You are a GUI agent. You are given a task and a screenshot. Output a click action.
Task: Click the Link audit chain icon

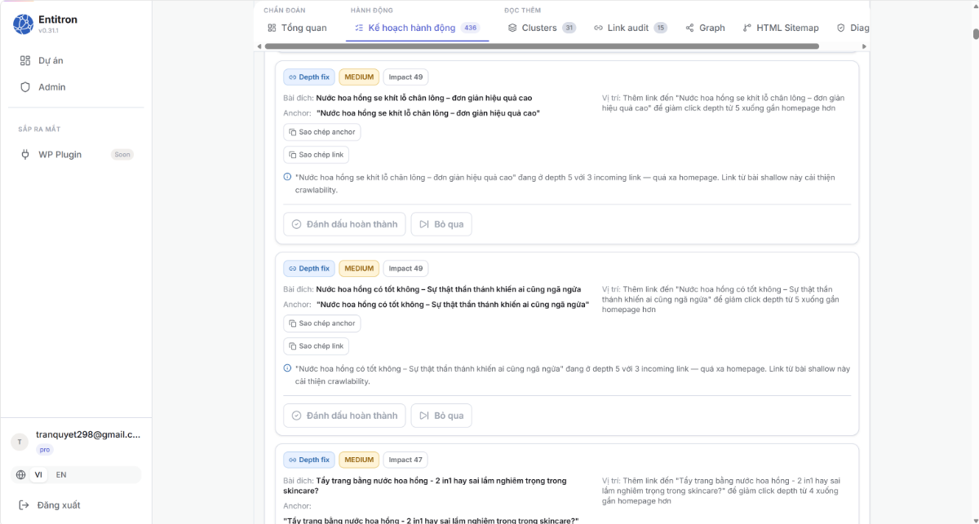[599, 28]
